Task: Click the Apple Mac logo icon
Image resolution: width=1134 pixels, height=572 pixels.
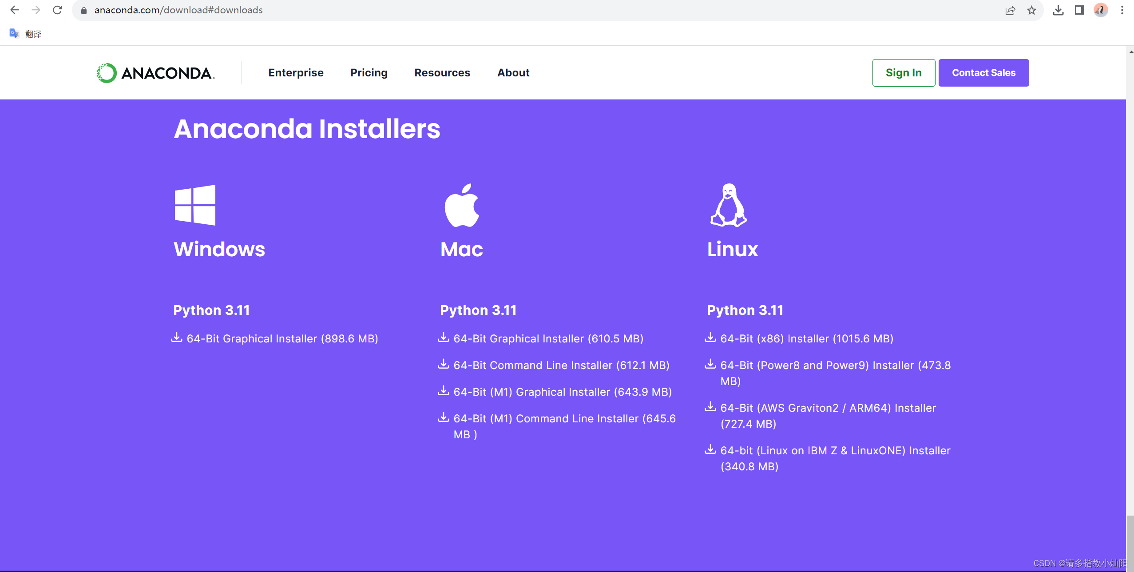Action: click(x=462, y=205)
